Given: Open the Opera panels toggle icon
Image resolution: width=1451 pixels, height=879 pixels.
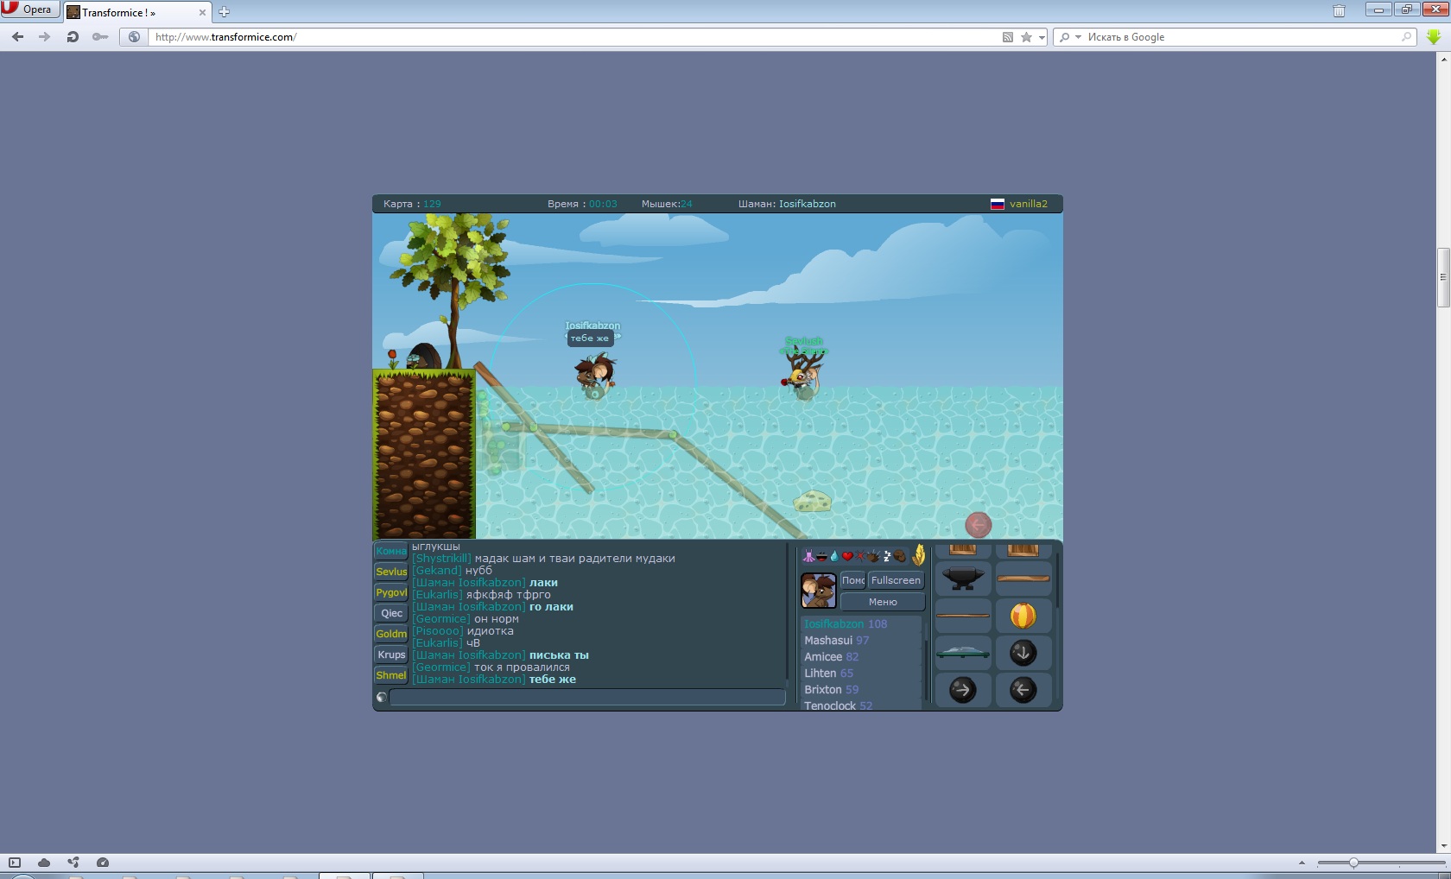Looking at the screenshot, I should pos(15,863).
